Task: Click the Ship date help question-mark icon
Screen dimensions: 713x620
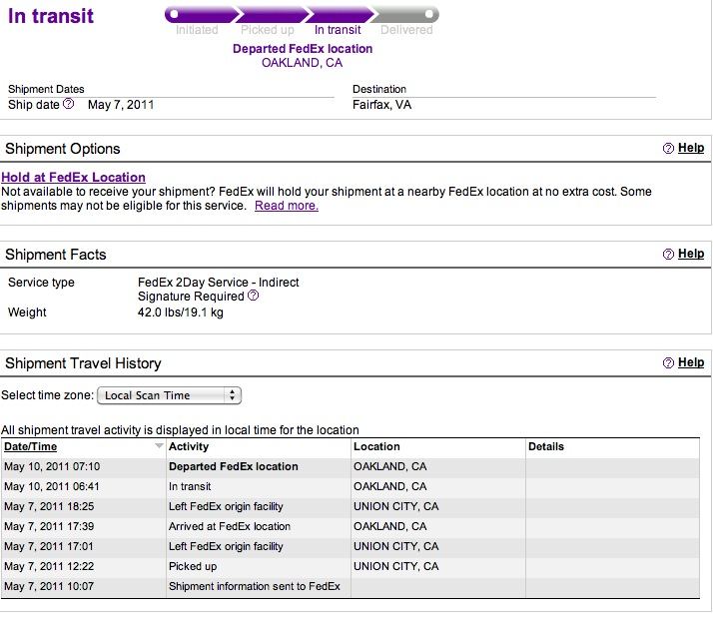Action: (x=68, y=104)
